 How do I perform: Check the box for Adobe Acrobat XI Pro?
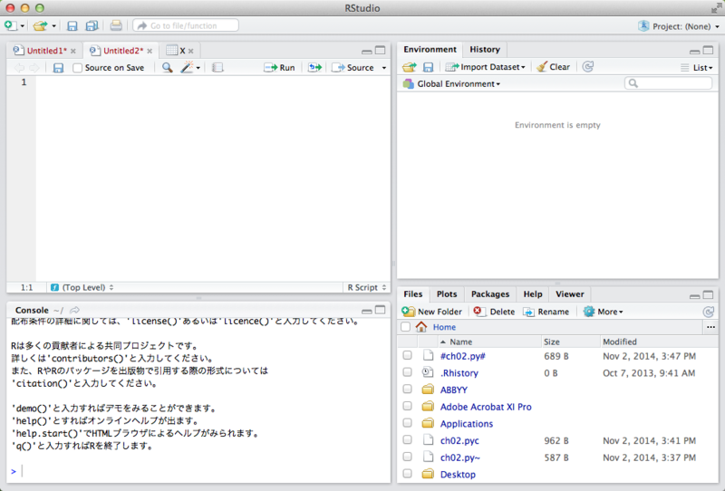[x=407, y=406]
